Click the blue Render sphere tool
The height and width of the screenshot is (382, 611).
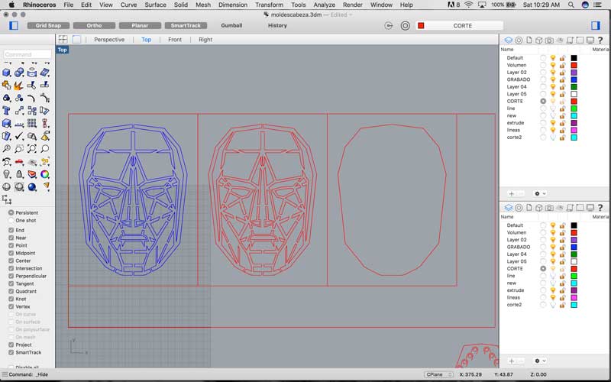(32, 187)
